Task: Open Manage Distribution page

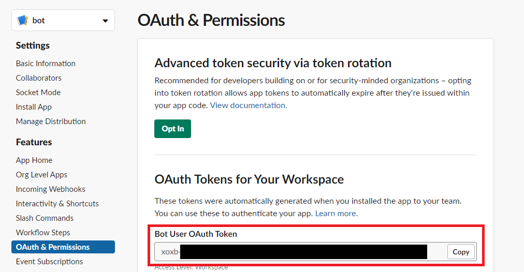Action: click(51, 122)
